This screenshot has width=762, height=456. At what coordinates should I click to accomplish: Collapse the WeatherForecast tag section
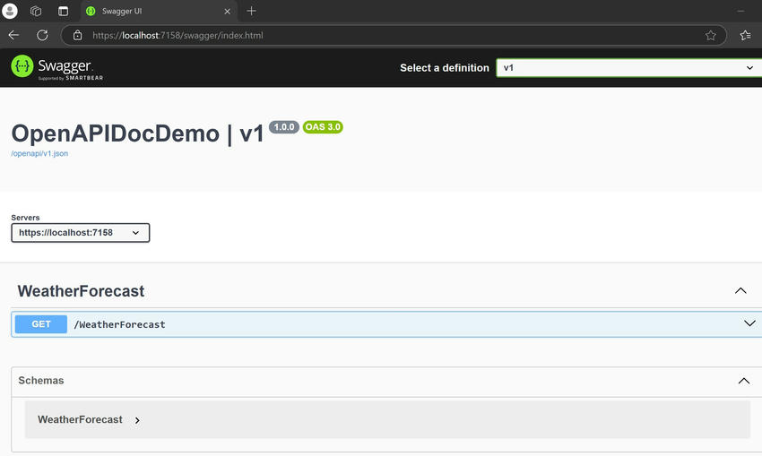740,291
